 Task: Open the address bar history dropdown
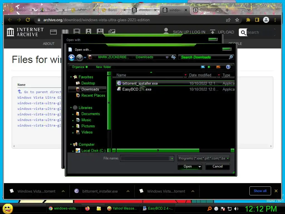coord(167,57)
